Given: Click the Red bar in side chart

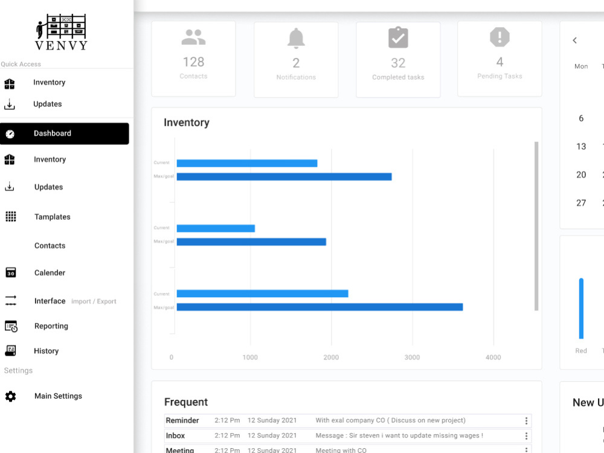Looking at the screenshot, I should (581, 309).
